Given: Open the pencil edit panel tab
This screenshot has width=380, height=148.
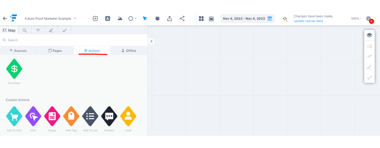Looking at the screenshot, I should (x=51, y=30).
